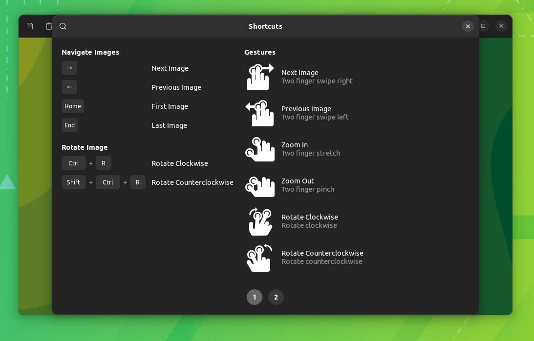Click the copy icon in the viewer toolbar
This screenshot has width=534, height=341.
tap(30, 26)
